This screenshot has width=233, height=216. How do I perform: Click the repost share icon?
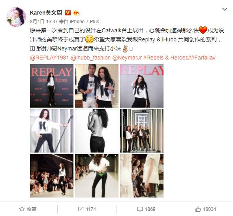click(81, 209)
